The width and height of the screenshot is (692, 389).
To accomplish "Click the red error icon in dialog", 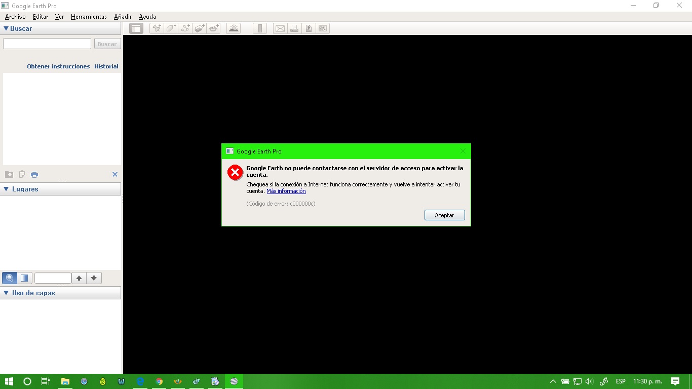I will click(235, 173).
